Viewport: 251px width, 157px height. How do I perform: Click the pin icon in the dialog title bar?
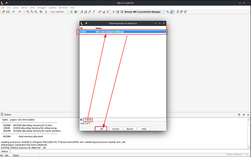click(x=86, y=23)
